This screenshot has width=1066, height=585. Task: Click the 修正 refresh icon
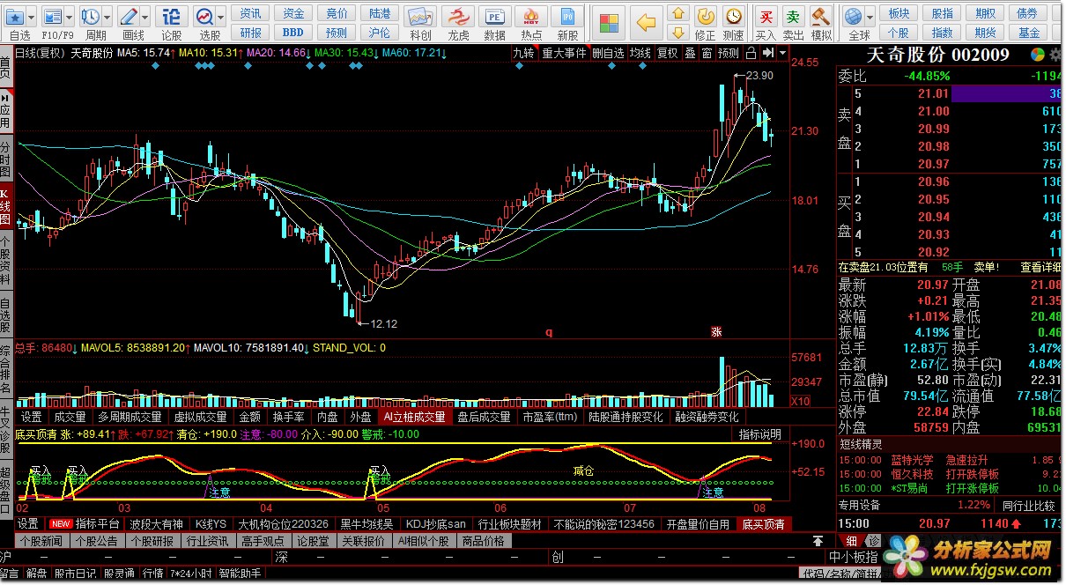pos(705,16)
